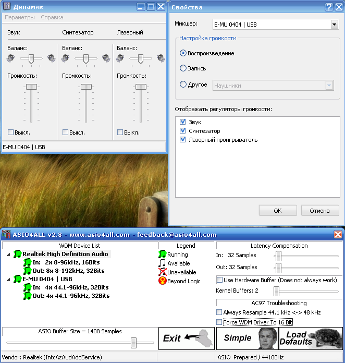Click the Синтезатор Громкость volume slider thumb
The image size is (345, 363).
click(86, 87)
